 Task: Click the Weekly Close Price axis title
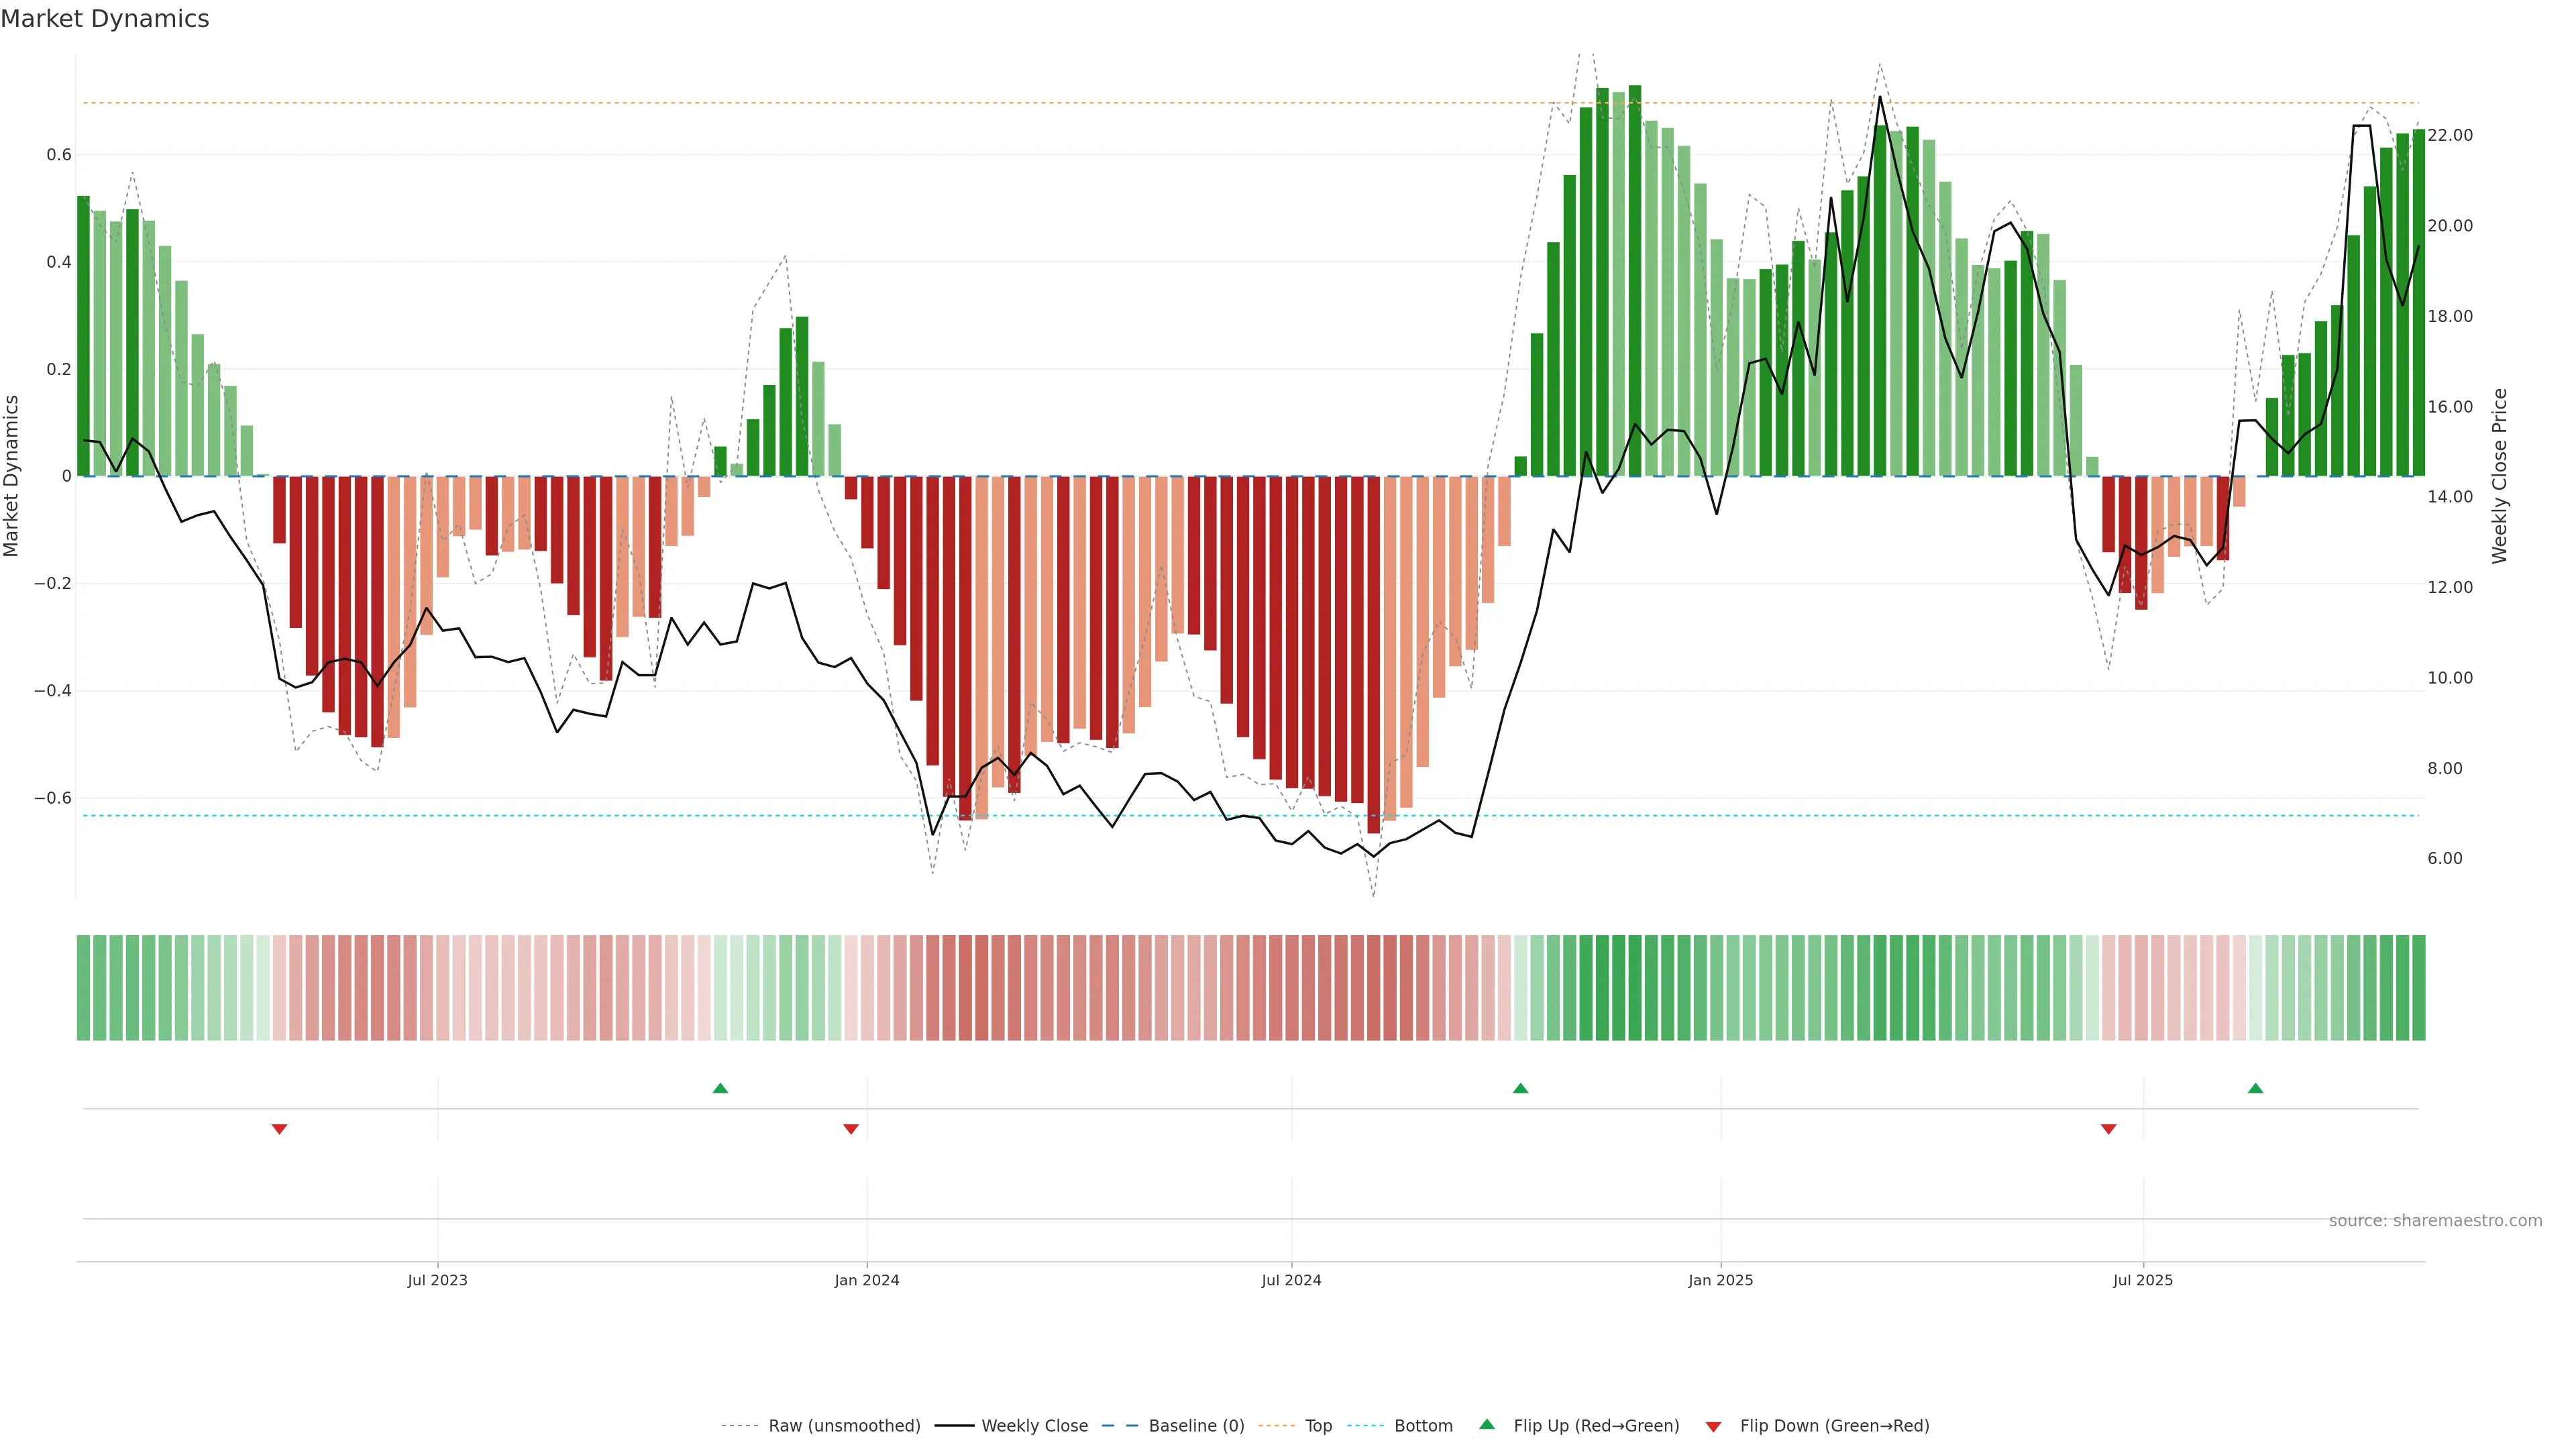2499,476
